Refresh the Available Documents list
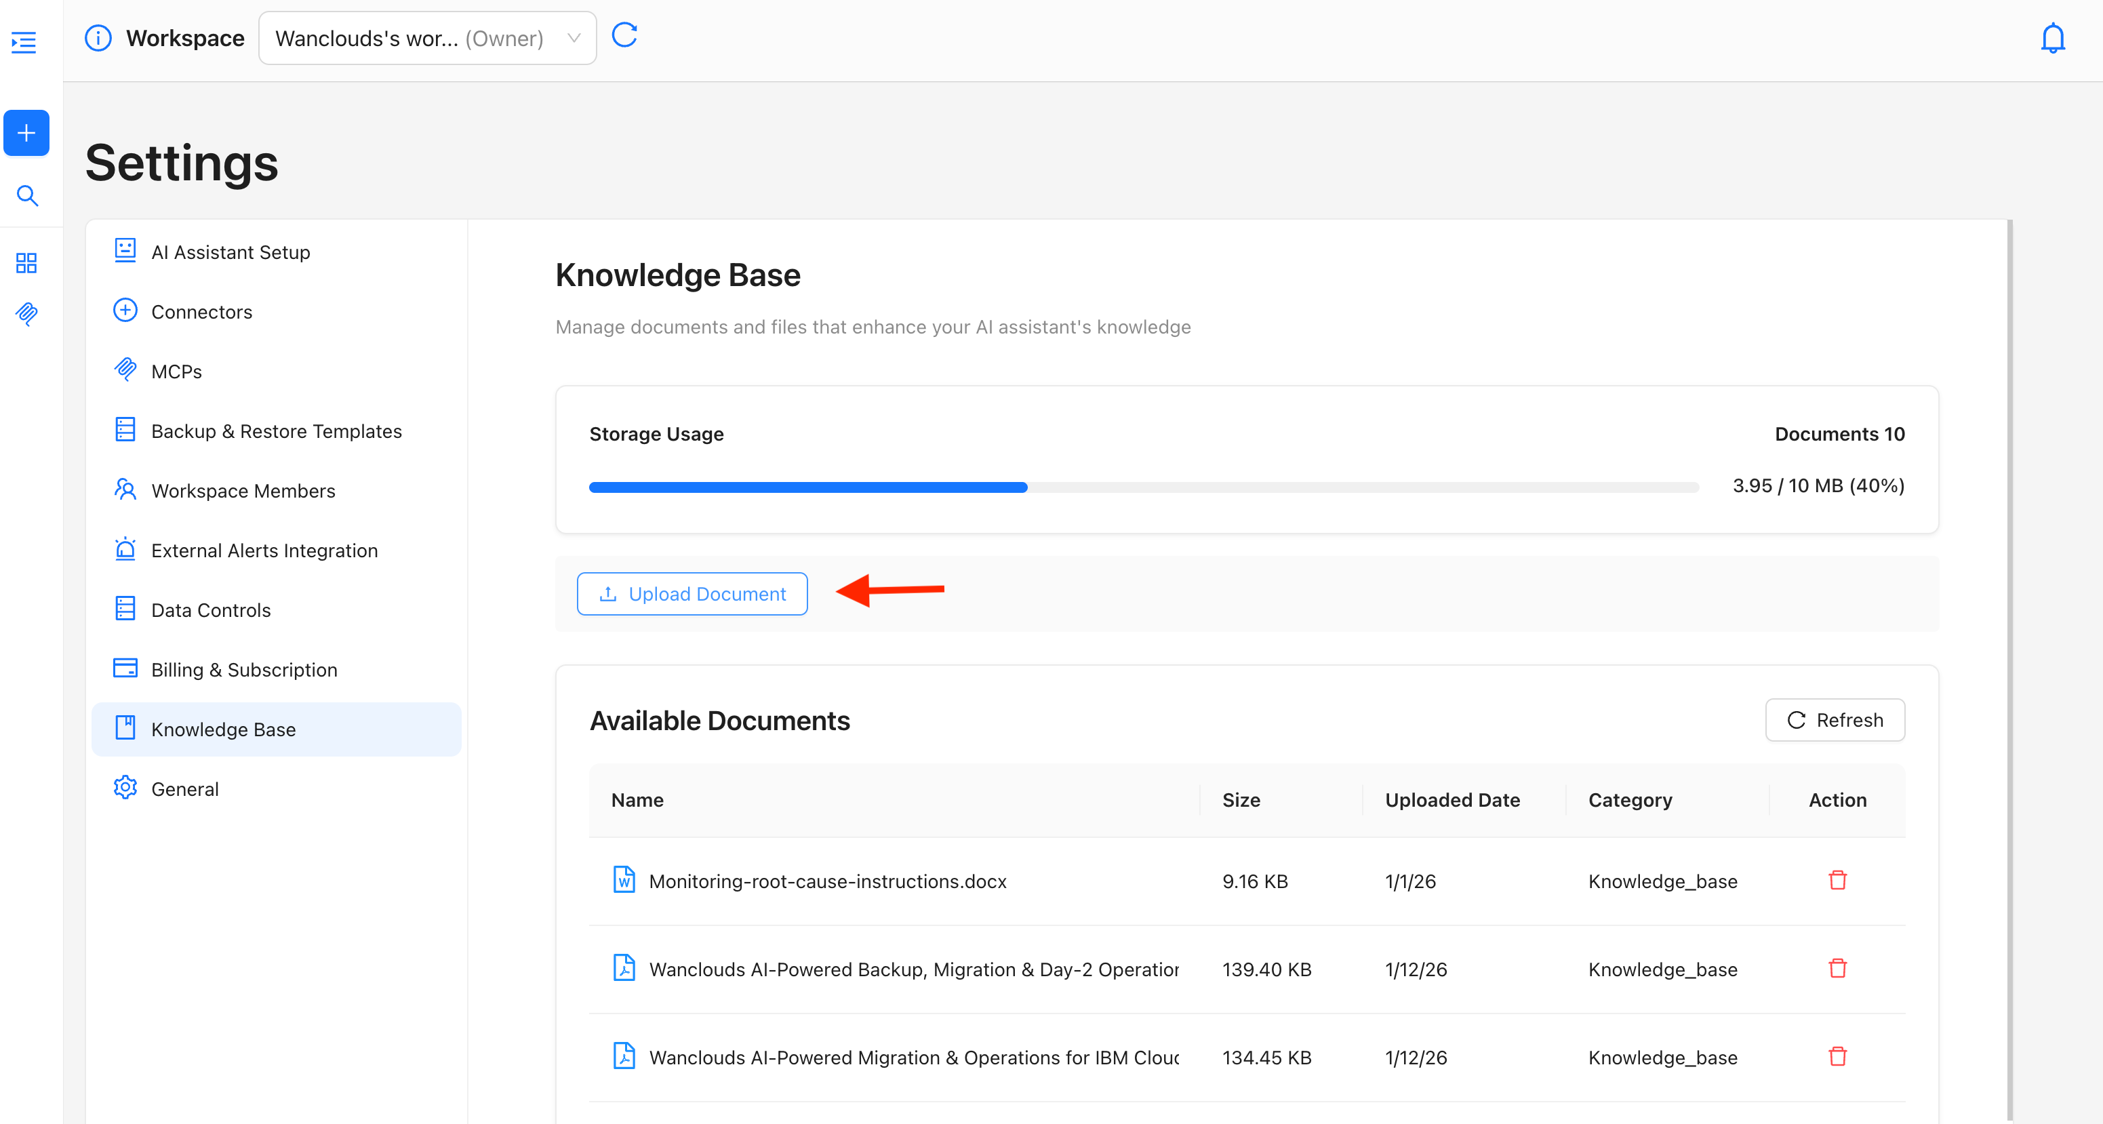The height and width of the screenshot is (1124, 2103). point(1835,720)
